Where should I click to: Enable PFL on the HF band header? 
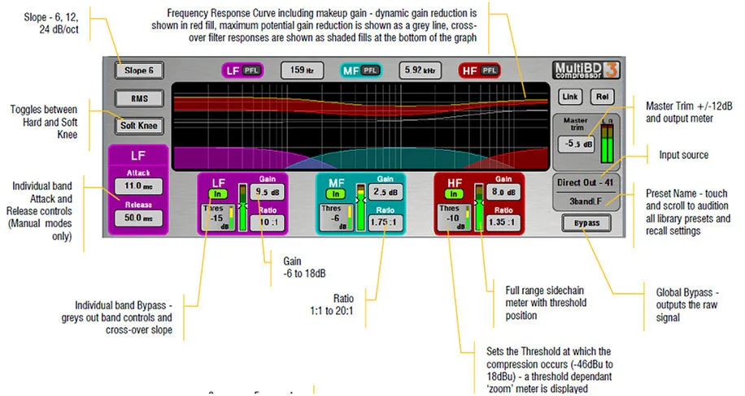coord(490,71)
